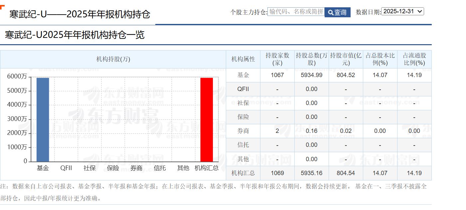Click the 保险 row label in table
466x210 pixels.
click(243, 117)
